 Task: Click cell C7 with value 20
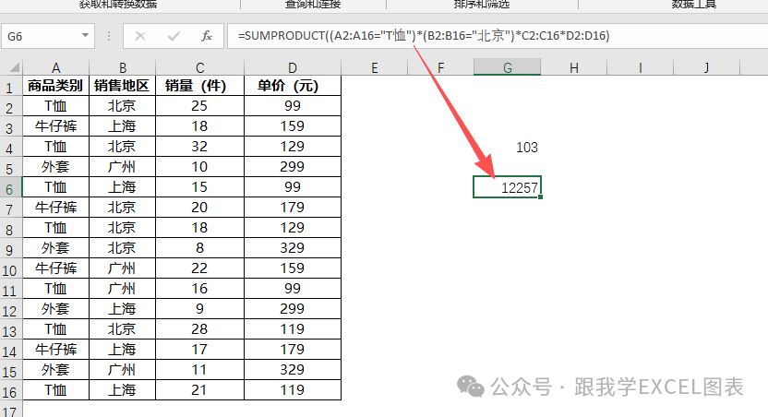coord(199,207)
